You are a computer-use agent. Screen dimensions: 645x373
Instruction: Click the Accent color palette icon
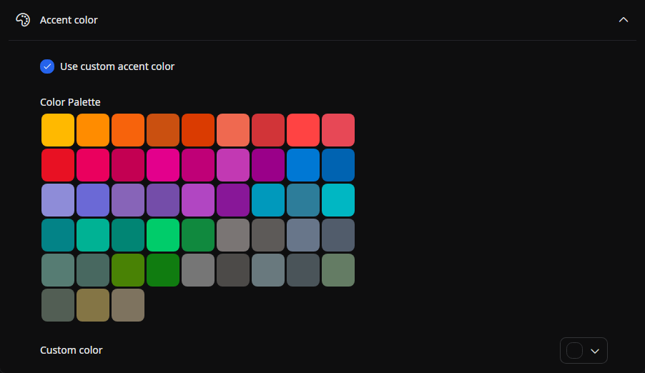coord(23,20)
